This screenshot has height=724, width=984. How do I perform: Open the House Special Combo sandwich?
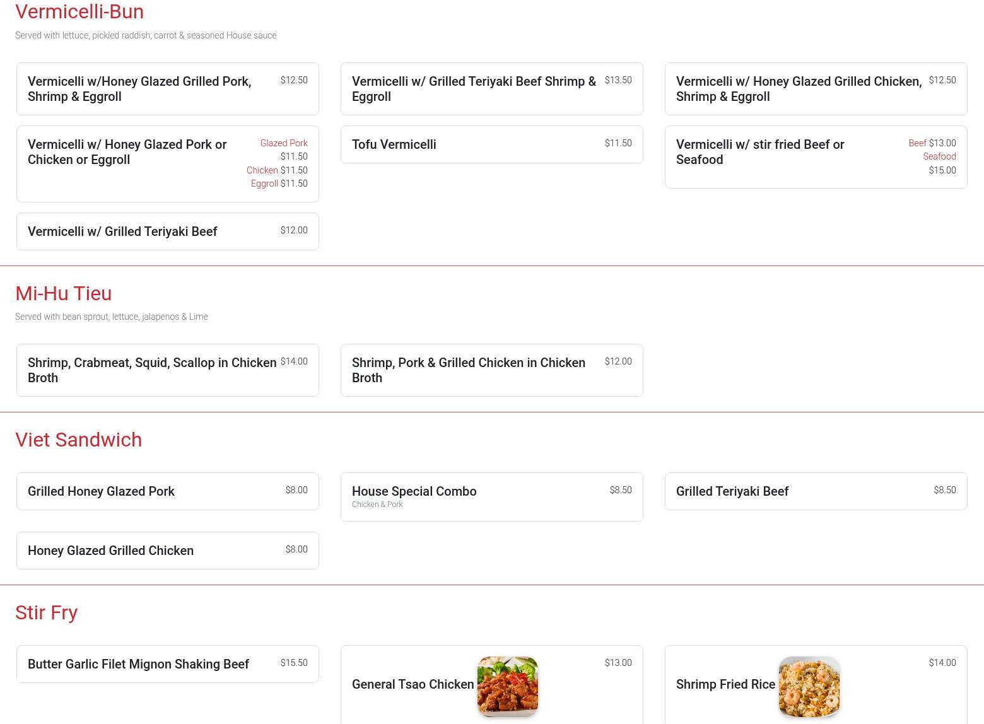click(492, 497)
